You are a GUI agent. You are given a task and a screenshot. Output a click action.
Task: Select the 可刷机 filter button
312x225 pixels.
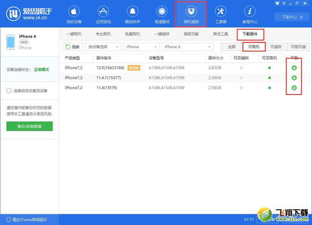coord(254,47)
